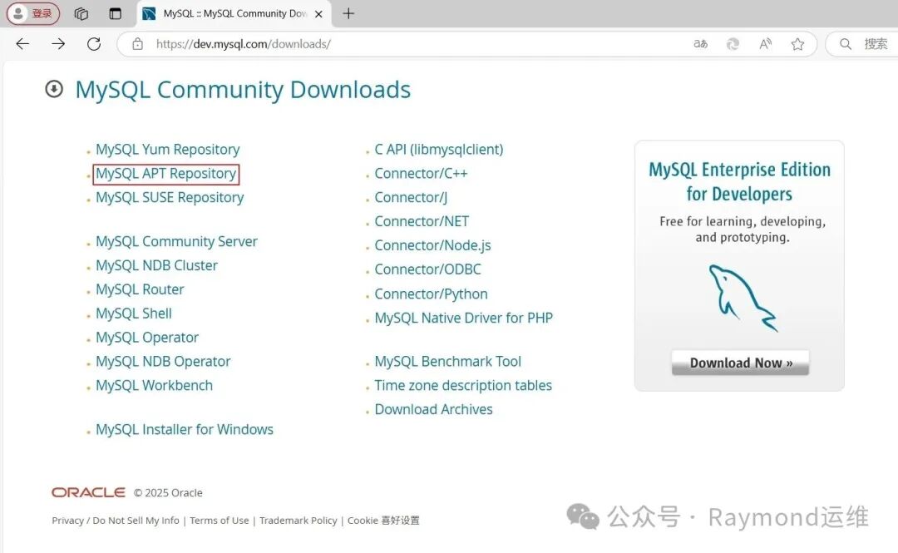This screenshot has width=898, height=553.
Task: Click the MySQL Enterprise Edition for Developers heading
Action: [739, 181]
